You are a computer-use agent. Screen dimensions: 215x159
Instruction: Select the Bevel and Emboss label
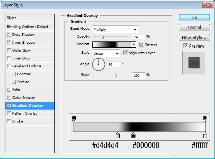(27, 66)
